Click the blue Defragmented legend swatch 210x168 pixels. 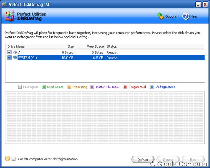tap(152, 87)
